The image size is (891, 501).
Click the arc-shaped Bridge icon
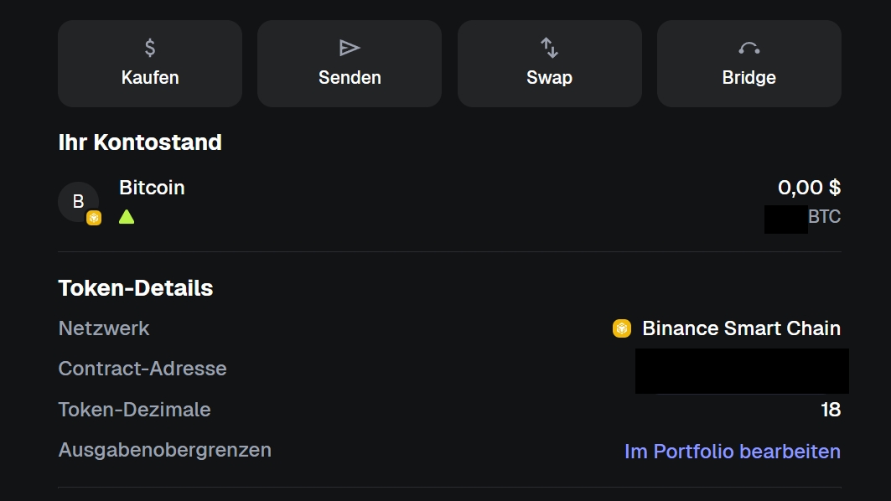pyautogui.click(x=749, y=49)
